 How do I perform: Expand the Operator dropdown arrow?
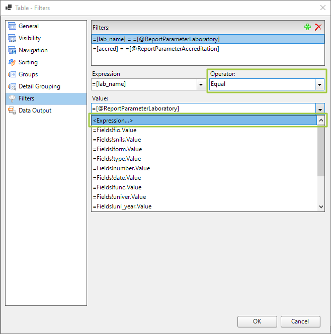point(319,84)
